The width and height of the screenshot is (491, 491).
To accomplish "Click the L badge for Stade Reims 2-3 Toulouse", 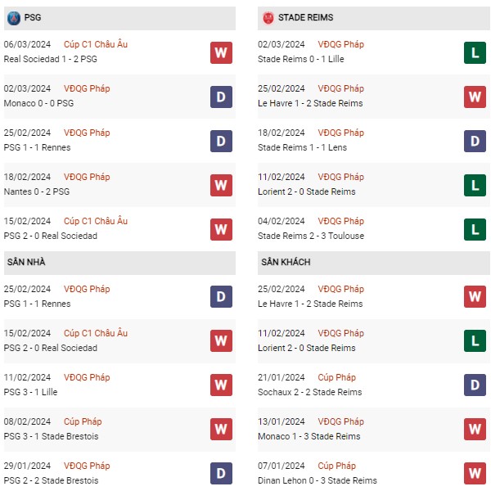I will 475,229.
